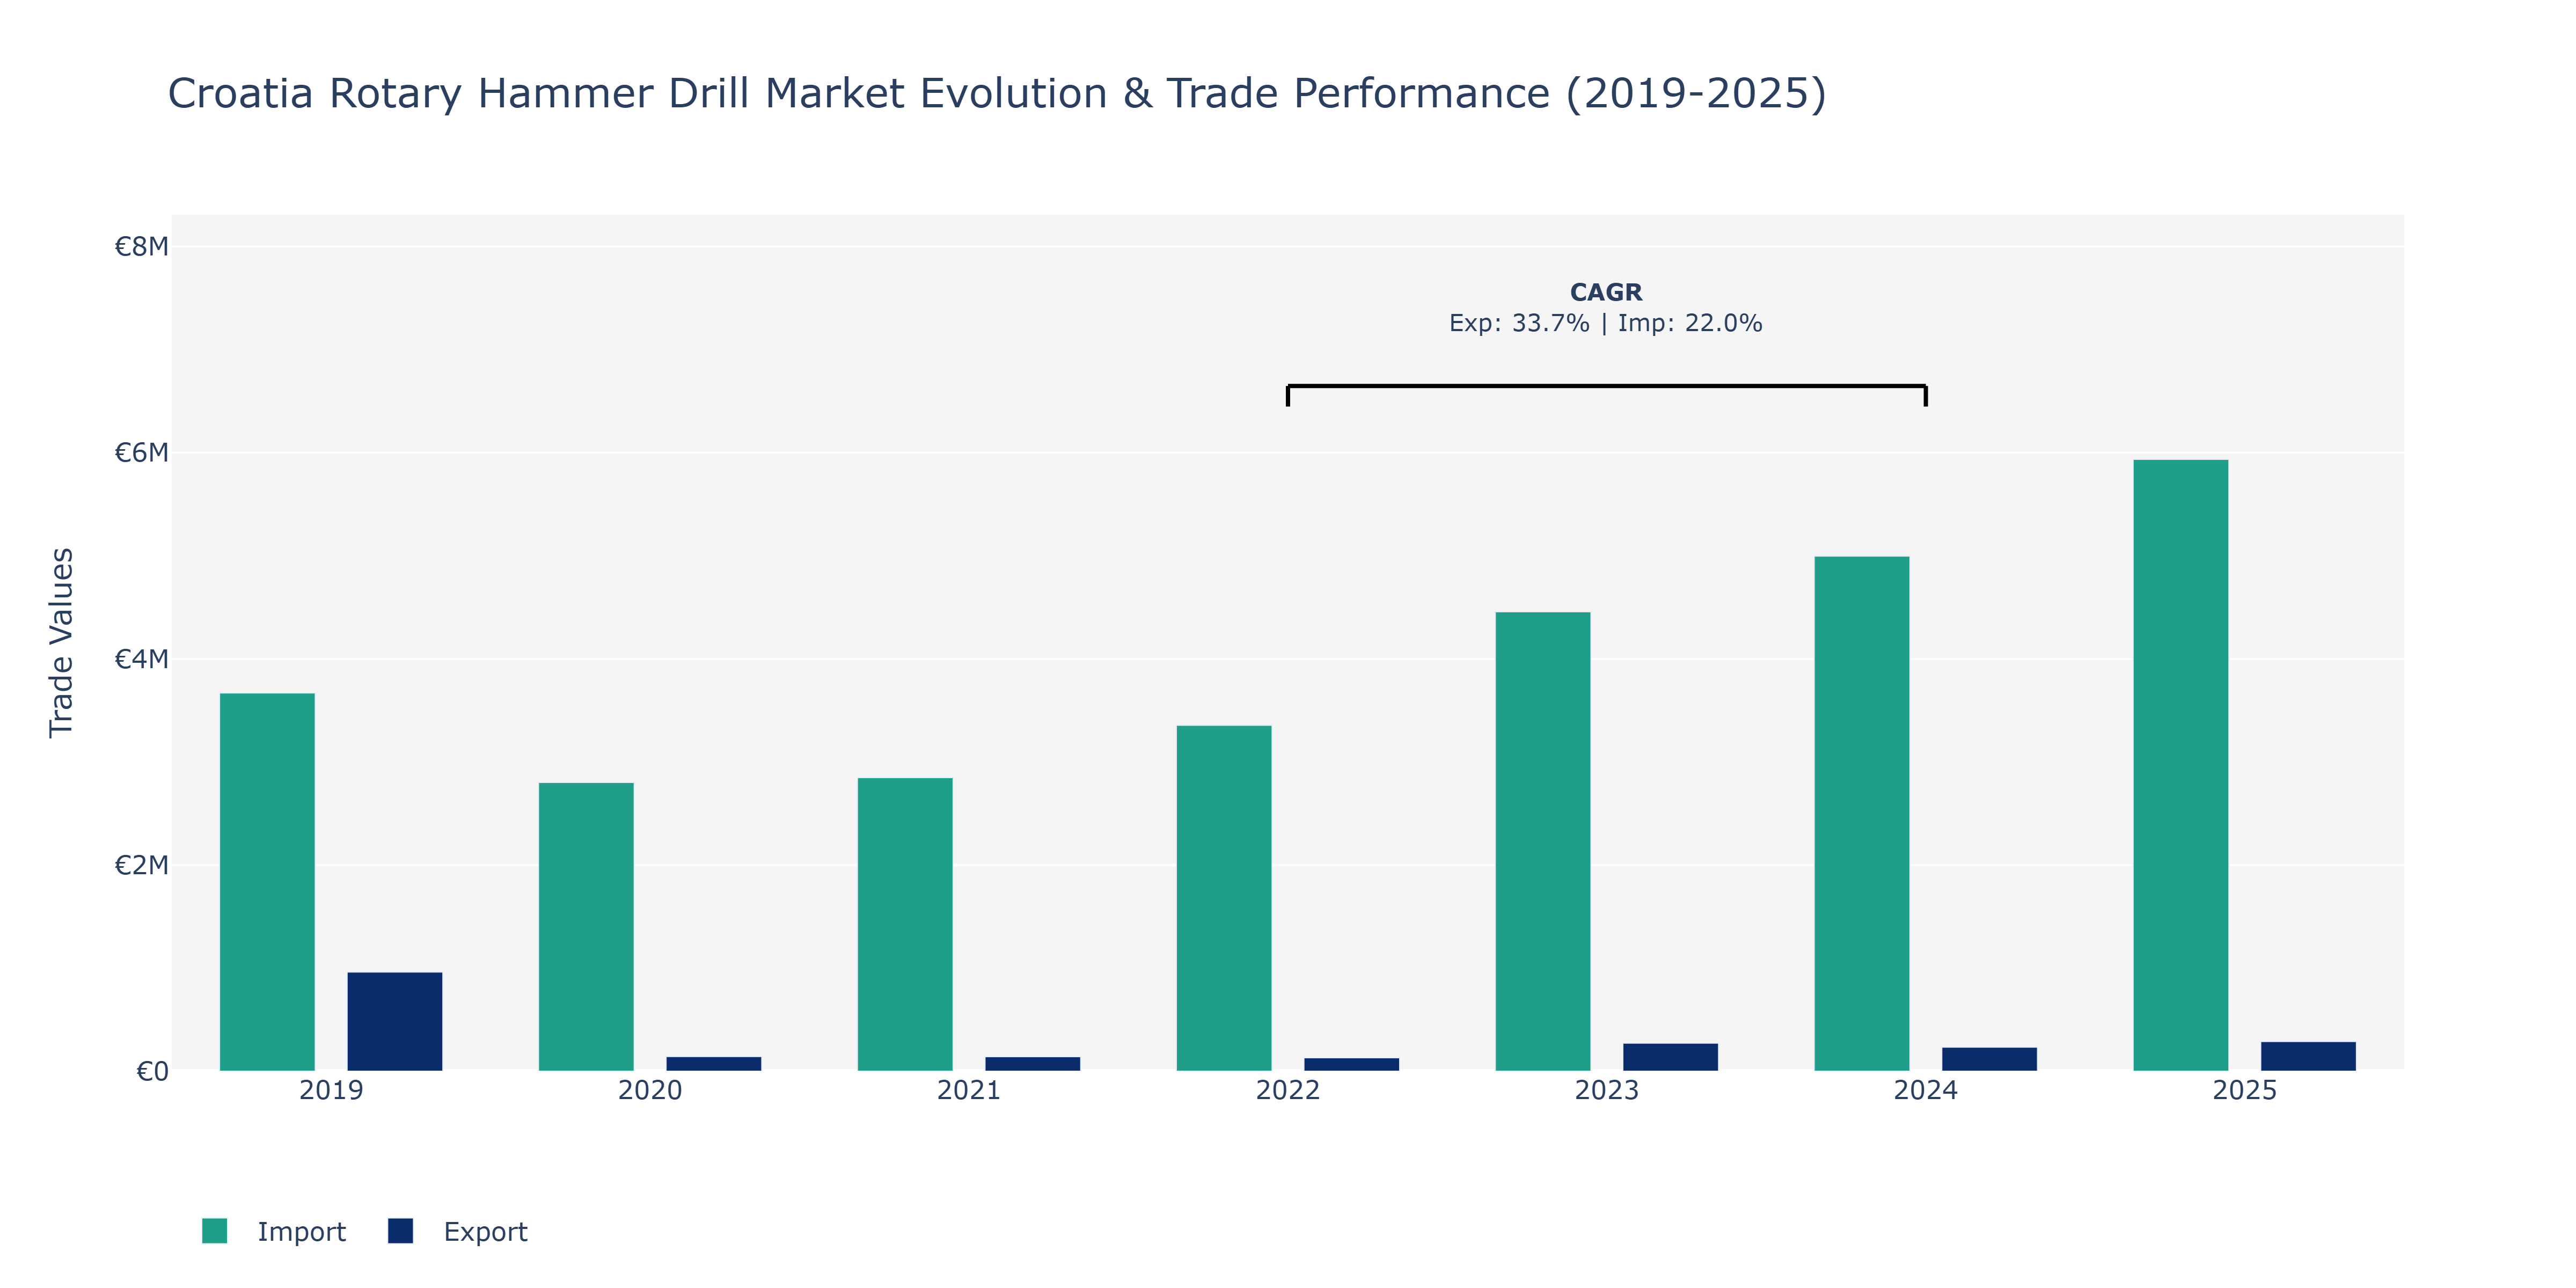
Task: Click the 2024 x-axis label
Action: (x=1926, y=1090)
